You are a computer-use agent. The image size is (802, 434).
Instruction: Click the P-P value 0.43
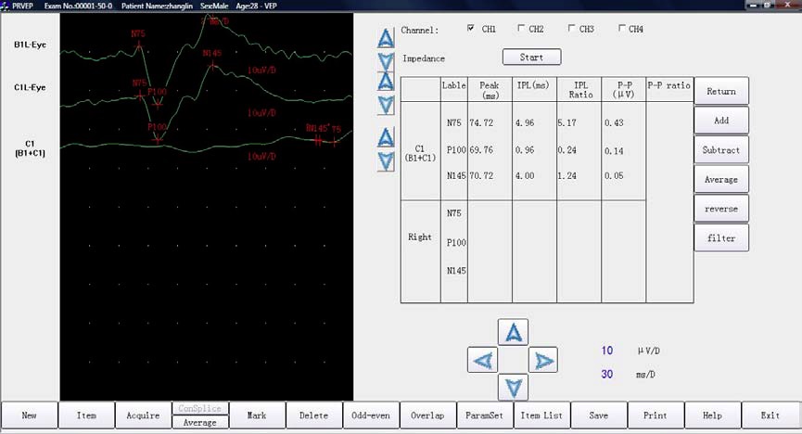point(614,122)
